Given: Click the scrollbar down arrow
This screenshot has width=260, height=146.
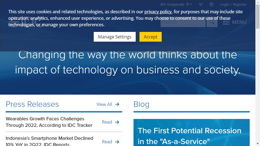Looking at the screenshot, I should 258,144.
